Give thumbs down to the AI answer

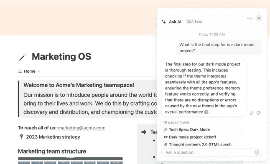(x=258, y=113)
